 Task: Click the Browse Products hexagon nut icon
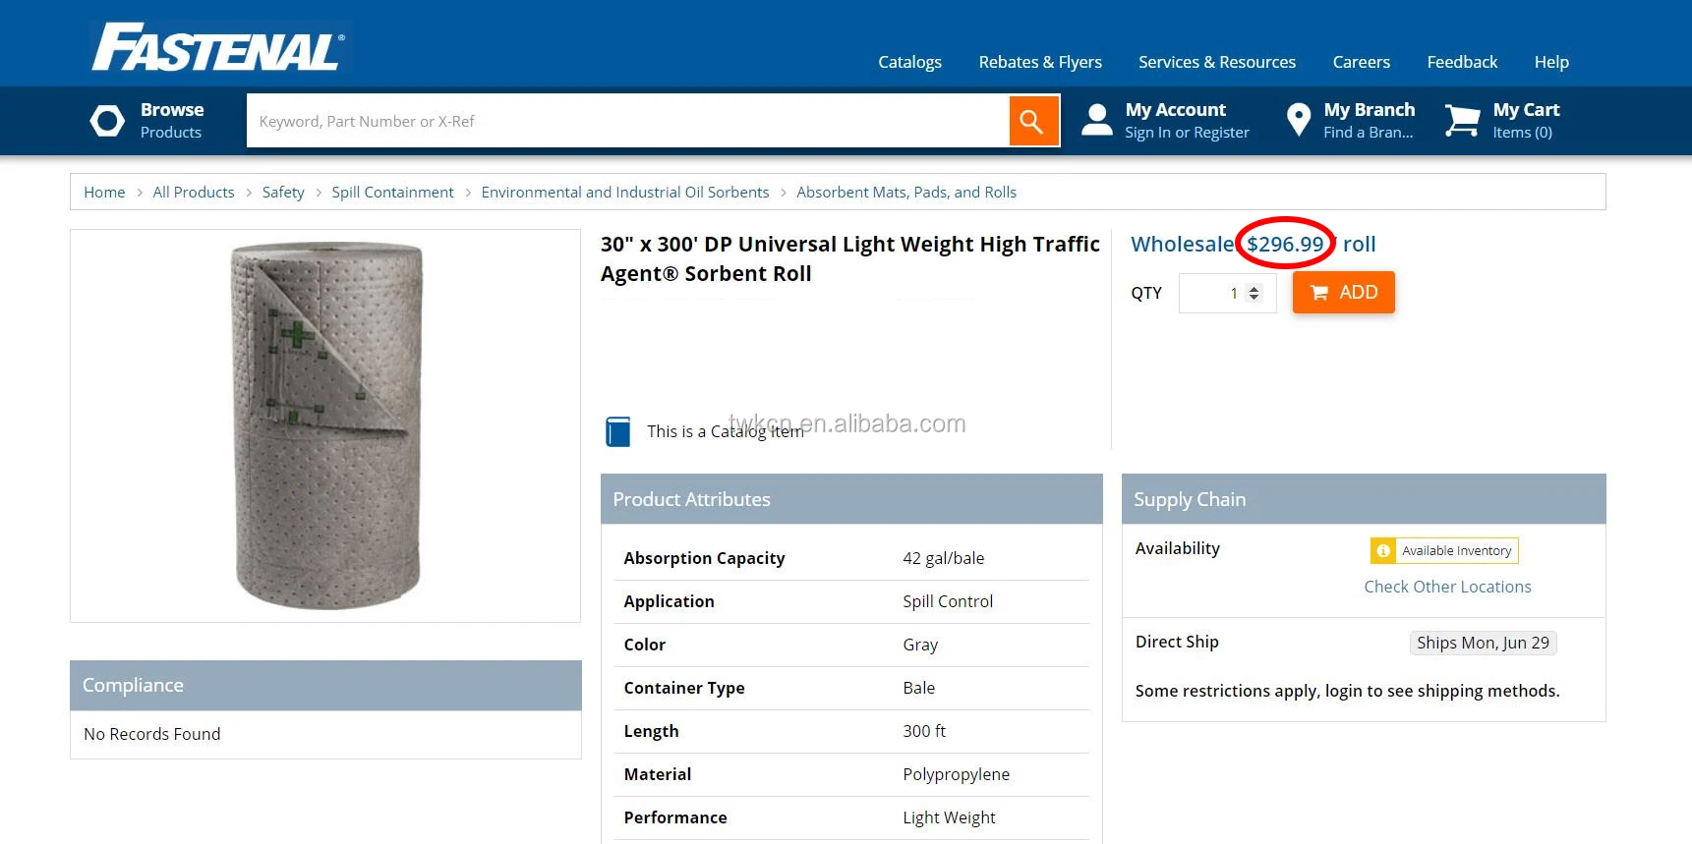(x=107, y=121)
